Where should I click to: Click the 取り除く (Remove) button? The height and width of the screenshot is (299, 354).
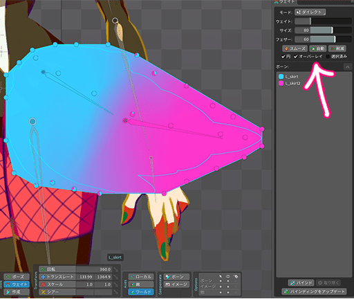(328, 282)
